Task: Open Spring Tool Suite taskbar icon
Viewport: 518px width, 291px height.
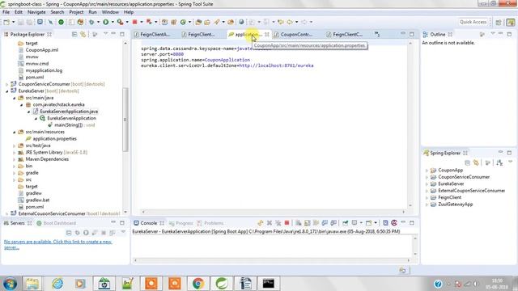Action: tap(222, 284)
